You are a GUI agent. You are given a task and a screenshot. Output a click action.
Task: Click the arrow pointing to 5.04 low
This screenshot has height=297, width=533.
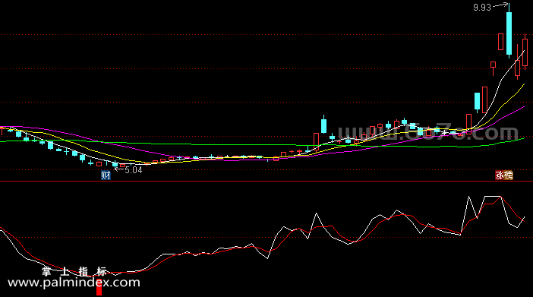[119, 168]
